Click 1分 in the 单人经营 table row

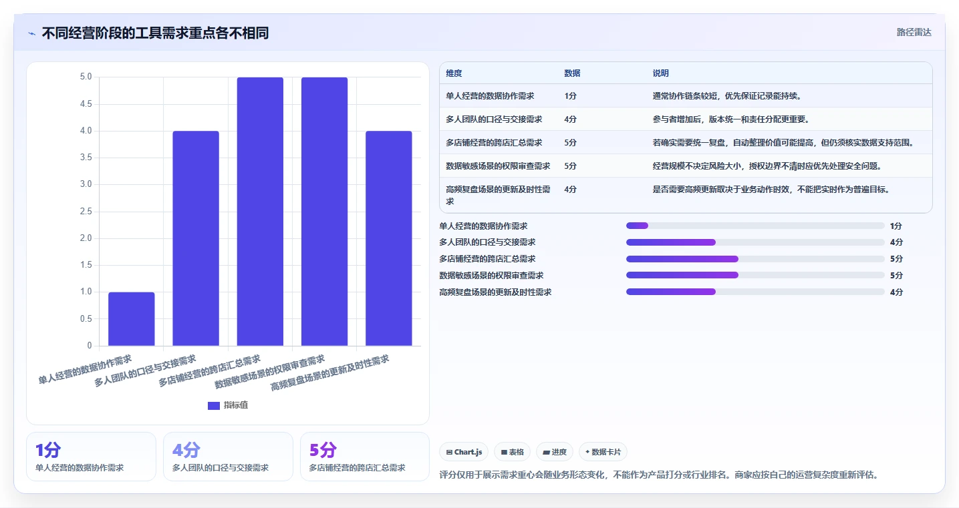coord(570,96)
